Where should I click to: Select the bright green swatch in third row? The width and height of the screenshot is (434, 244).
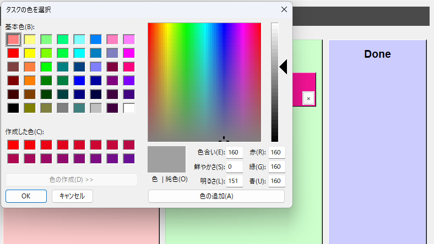pos(46,67)
